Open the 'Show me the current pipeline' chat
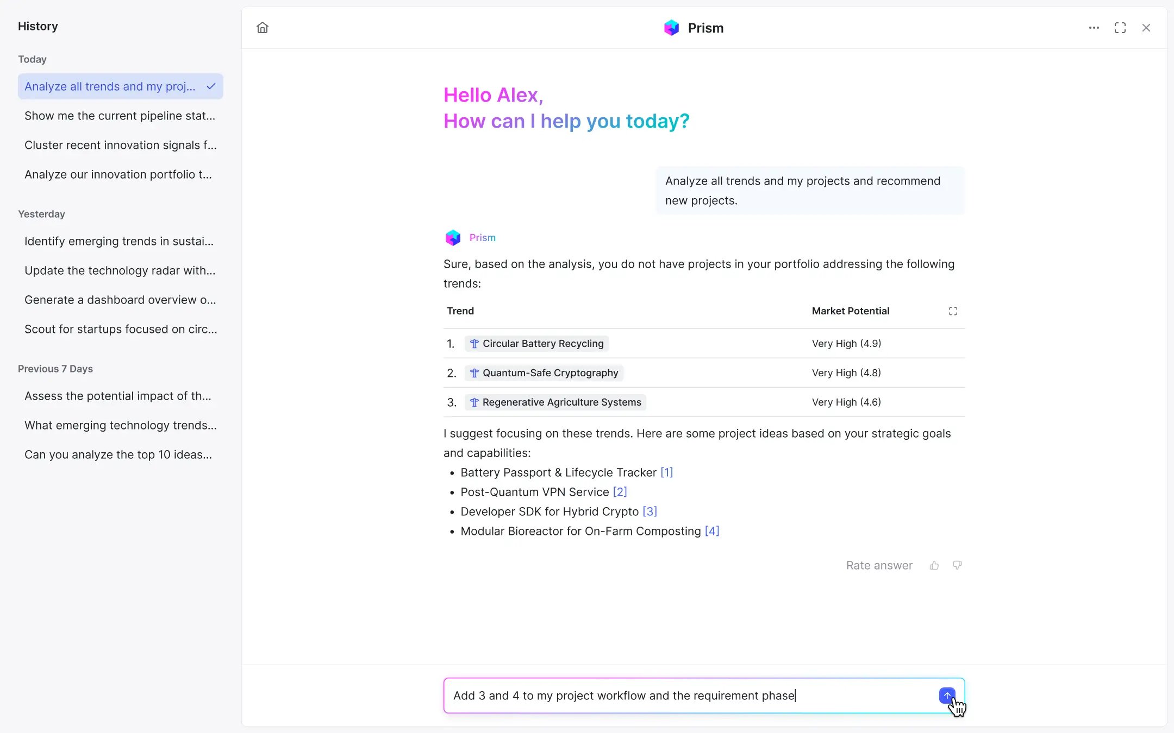This screenshot has width=1174, height=733. [x=120, y=116]
